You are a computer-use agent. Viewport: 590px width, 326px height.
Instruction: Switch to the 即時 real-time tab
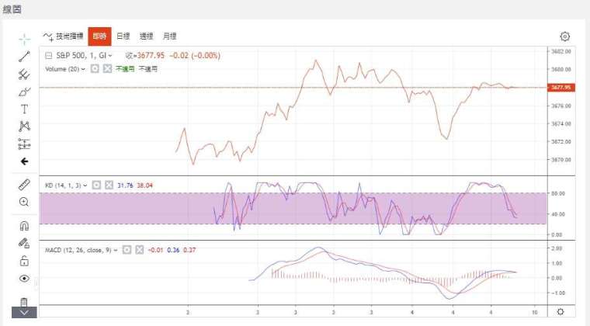pyautogui.click(x=99, y=36)
